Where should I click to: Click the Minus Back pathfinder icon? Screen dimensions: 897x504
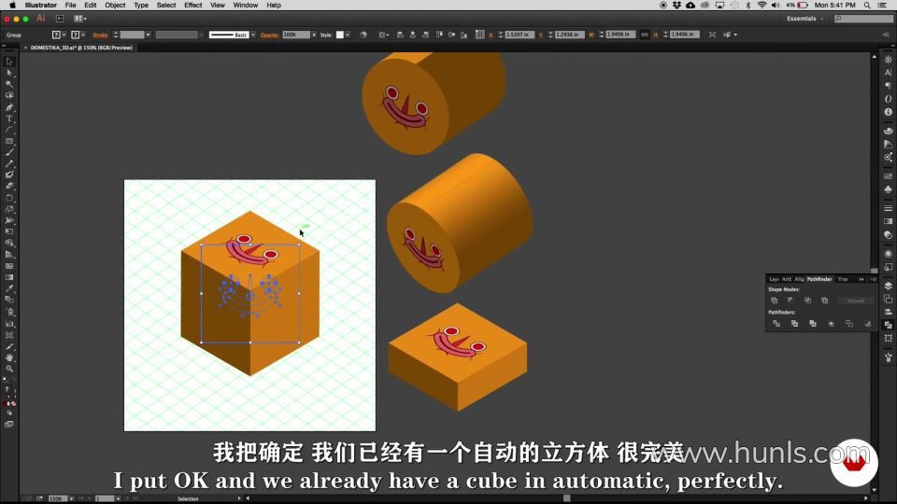tap(868, 324)
